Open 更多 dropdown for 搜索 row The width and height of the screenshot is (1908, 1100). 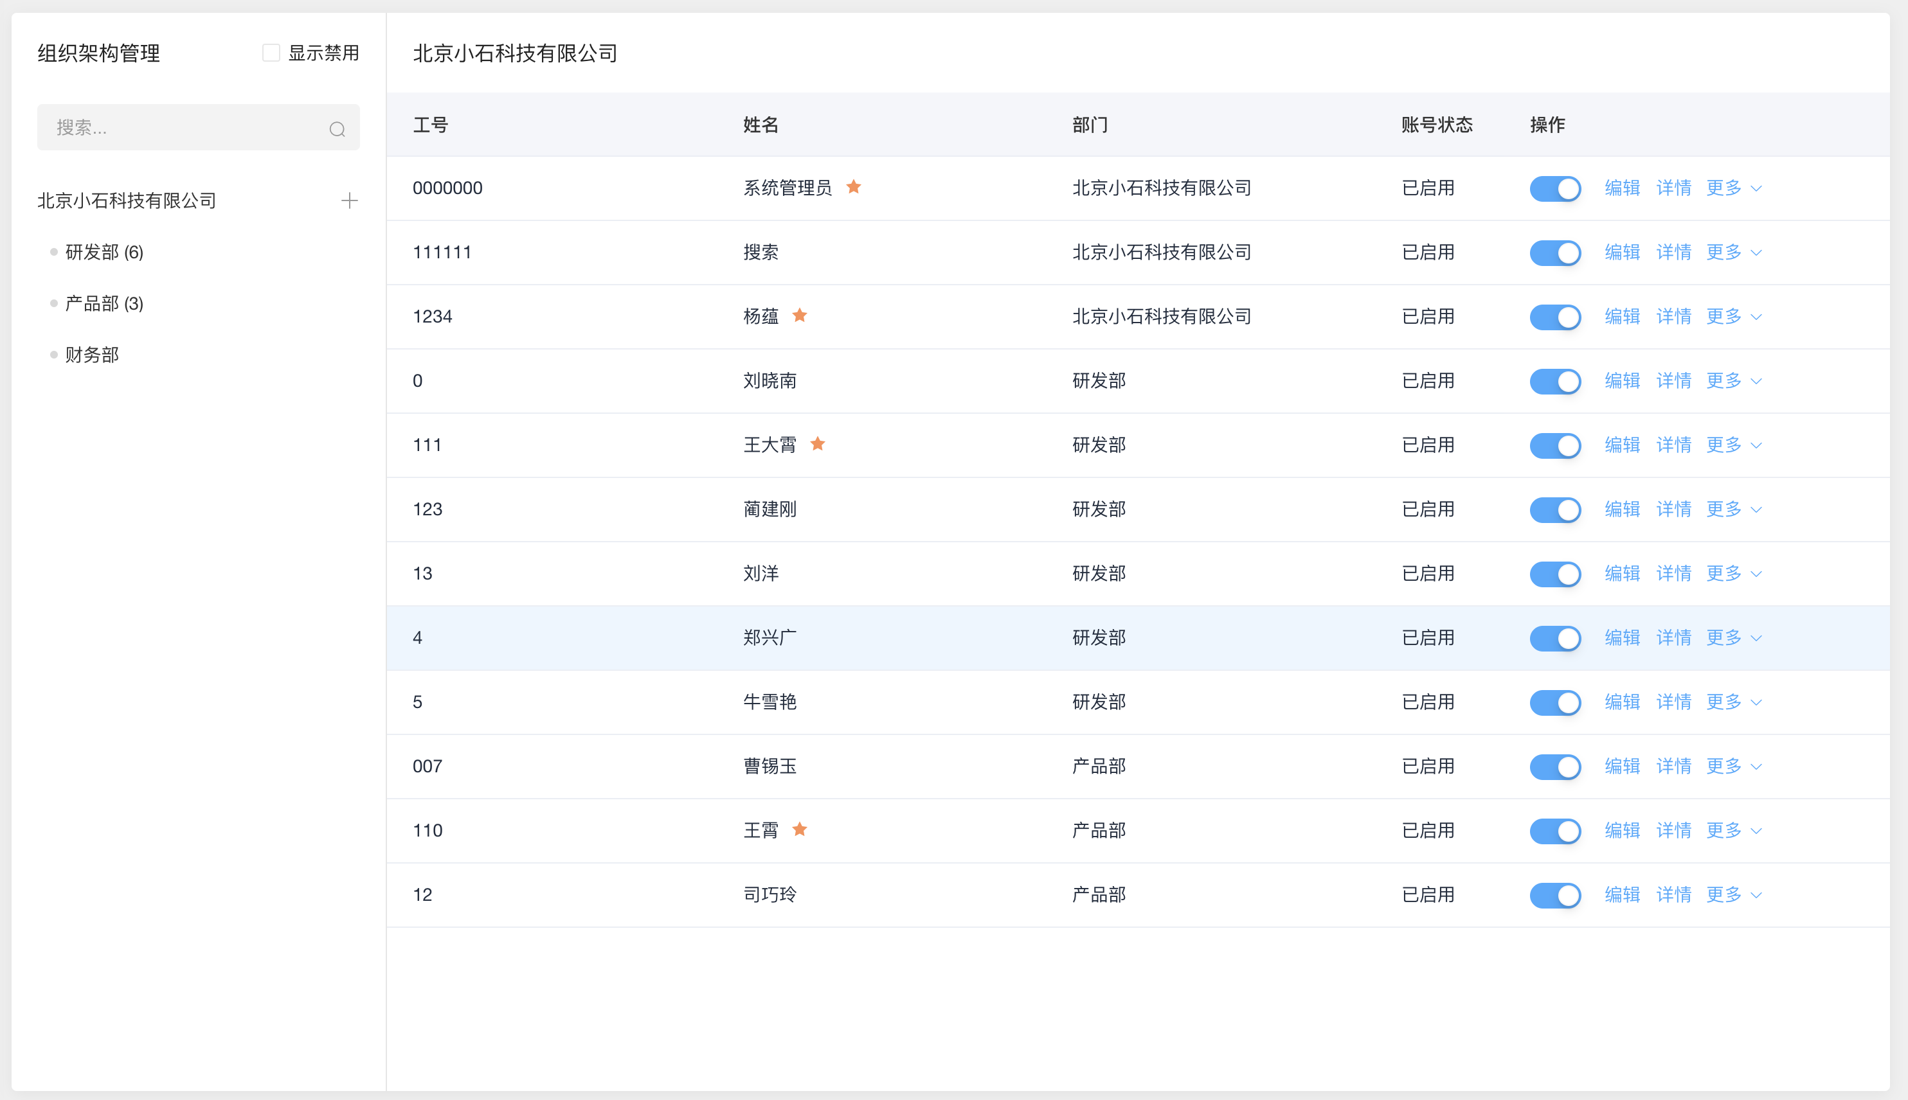(1734, 253)
